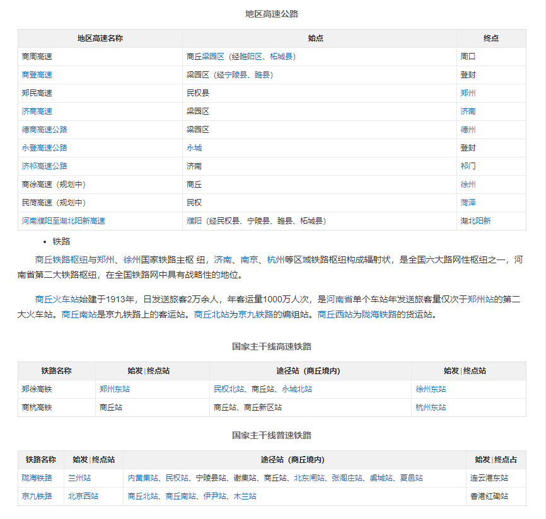Open the 杭州东站 terminal link

click(x=431, y=408)
